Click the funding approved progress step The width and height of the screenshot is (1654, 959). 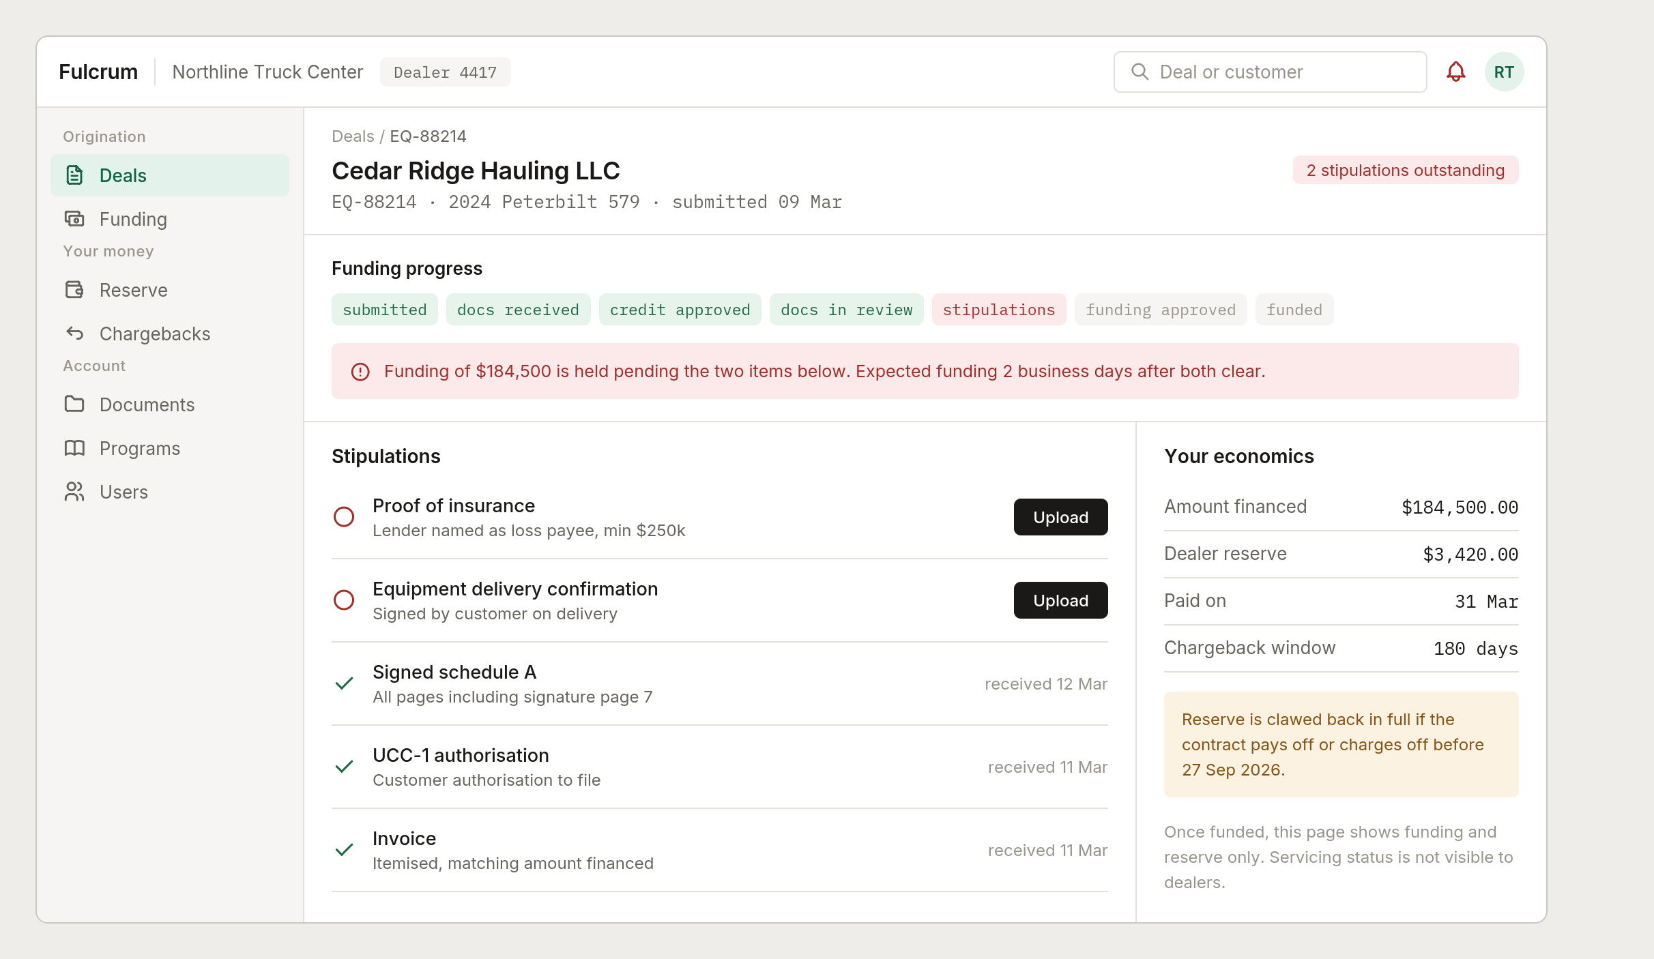pyautogui.click(x=1161, y=310)
